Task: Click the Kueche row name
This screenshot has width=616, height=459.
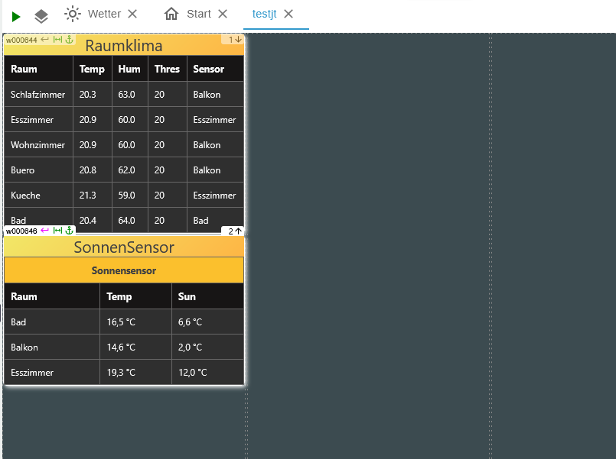Action: (x=25, y=196)
